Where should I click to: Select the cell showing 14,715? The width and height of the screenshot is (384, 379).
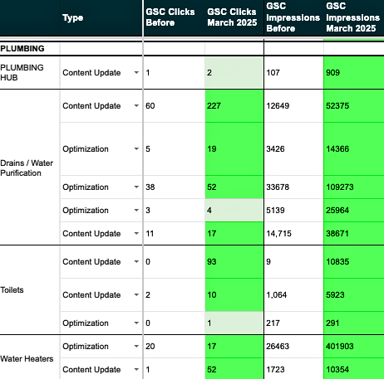293,234
